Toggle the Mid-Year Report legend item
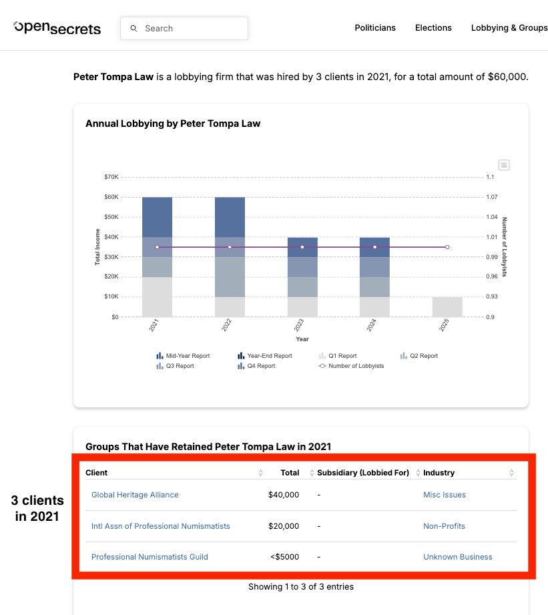Image resolution: width=548 pixels, height=615 pixels. (183, 356)
